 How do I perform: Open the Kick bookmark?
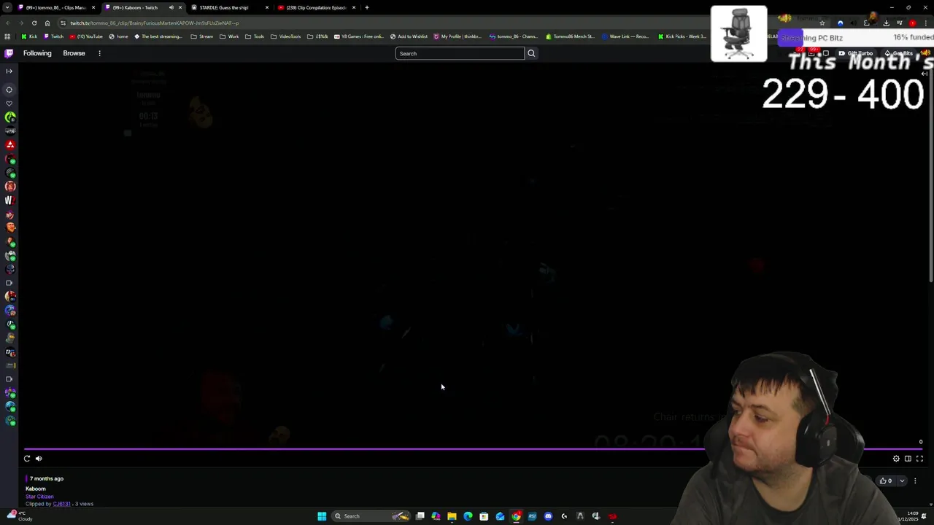pyautogui.click(x=29, y=36)
